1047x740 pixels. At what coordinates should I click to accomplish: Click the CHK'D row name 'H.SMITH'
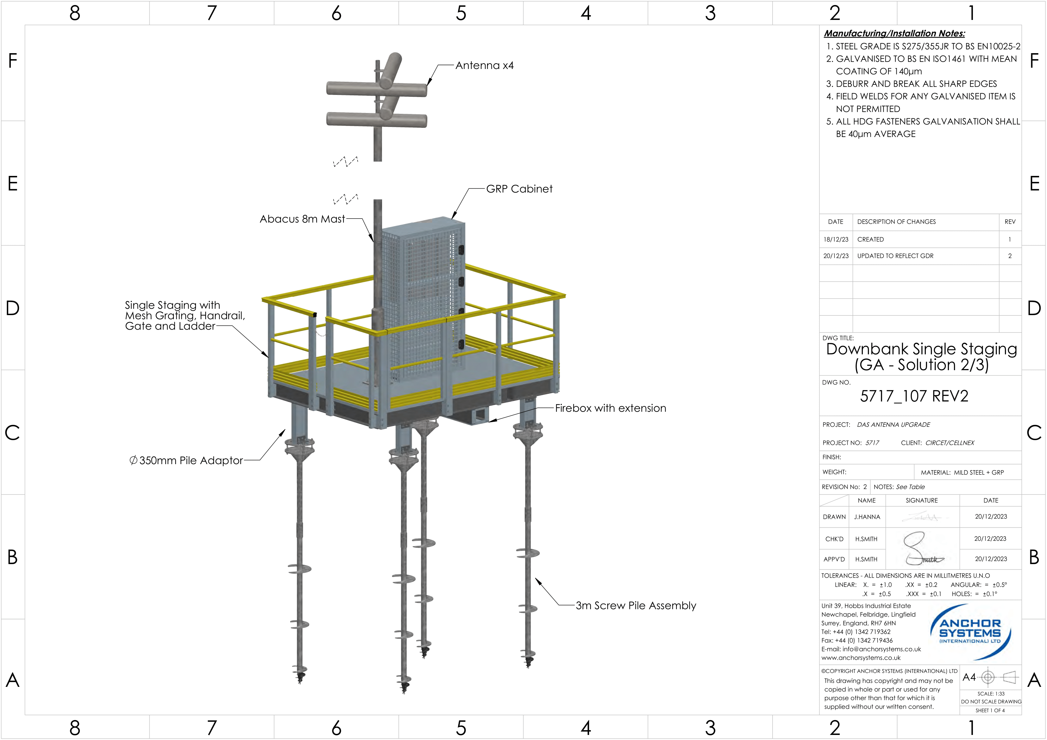pos(866,539)
